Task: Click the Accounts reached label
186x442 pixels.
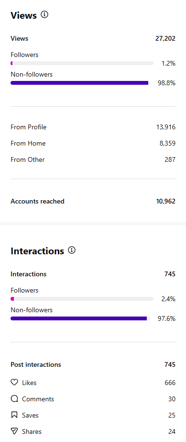Action: [x=37, y=201]
